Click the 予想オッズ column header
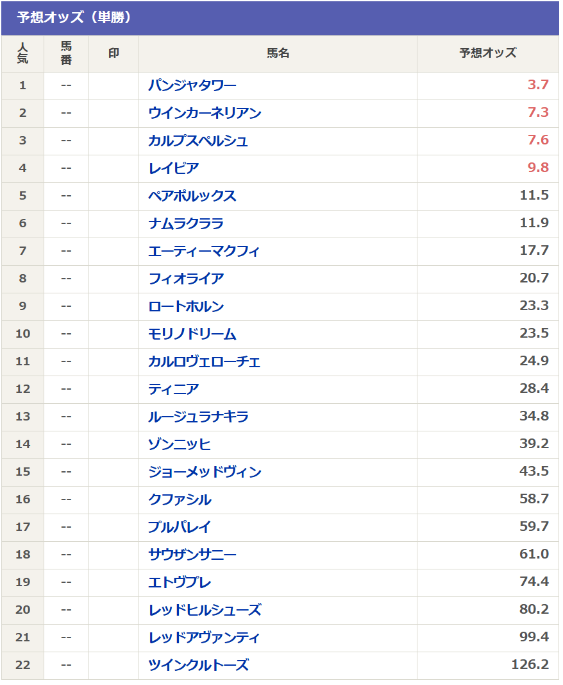The image size is (563, 685). 487,53
